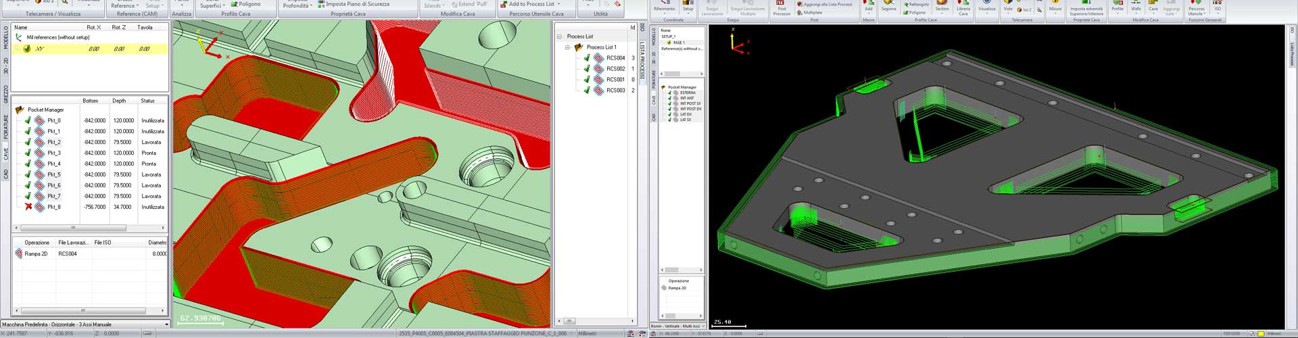Click the Riferimento button in right window

[x=664, y=7]
